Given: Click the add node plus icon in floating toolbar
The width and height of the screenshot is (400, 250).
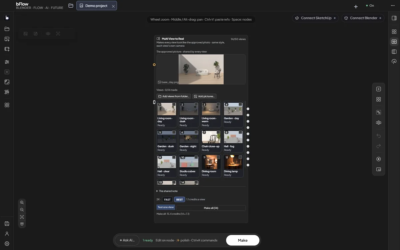Looking at the screenshot, I should [378, 89].
